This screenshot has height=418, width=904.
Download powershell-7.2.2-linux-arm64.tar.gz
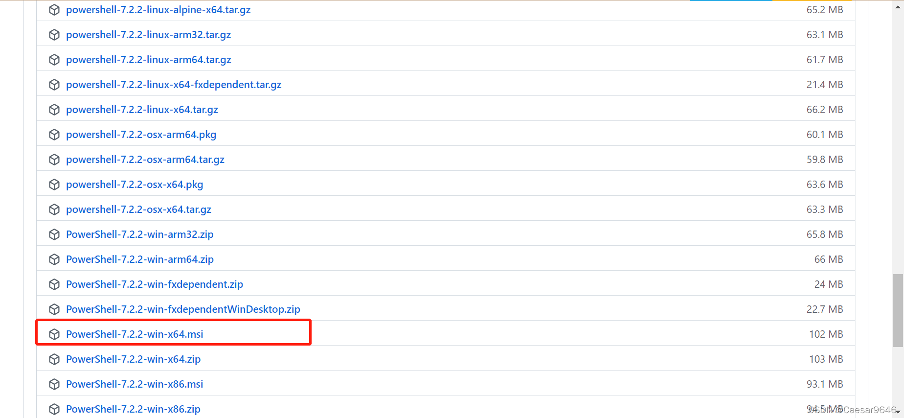[149, 60]
